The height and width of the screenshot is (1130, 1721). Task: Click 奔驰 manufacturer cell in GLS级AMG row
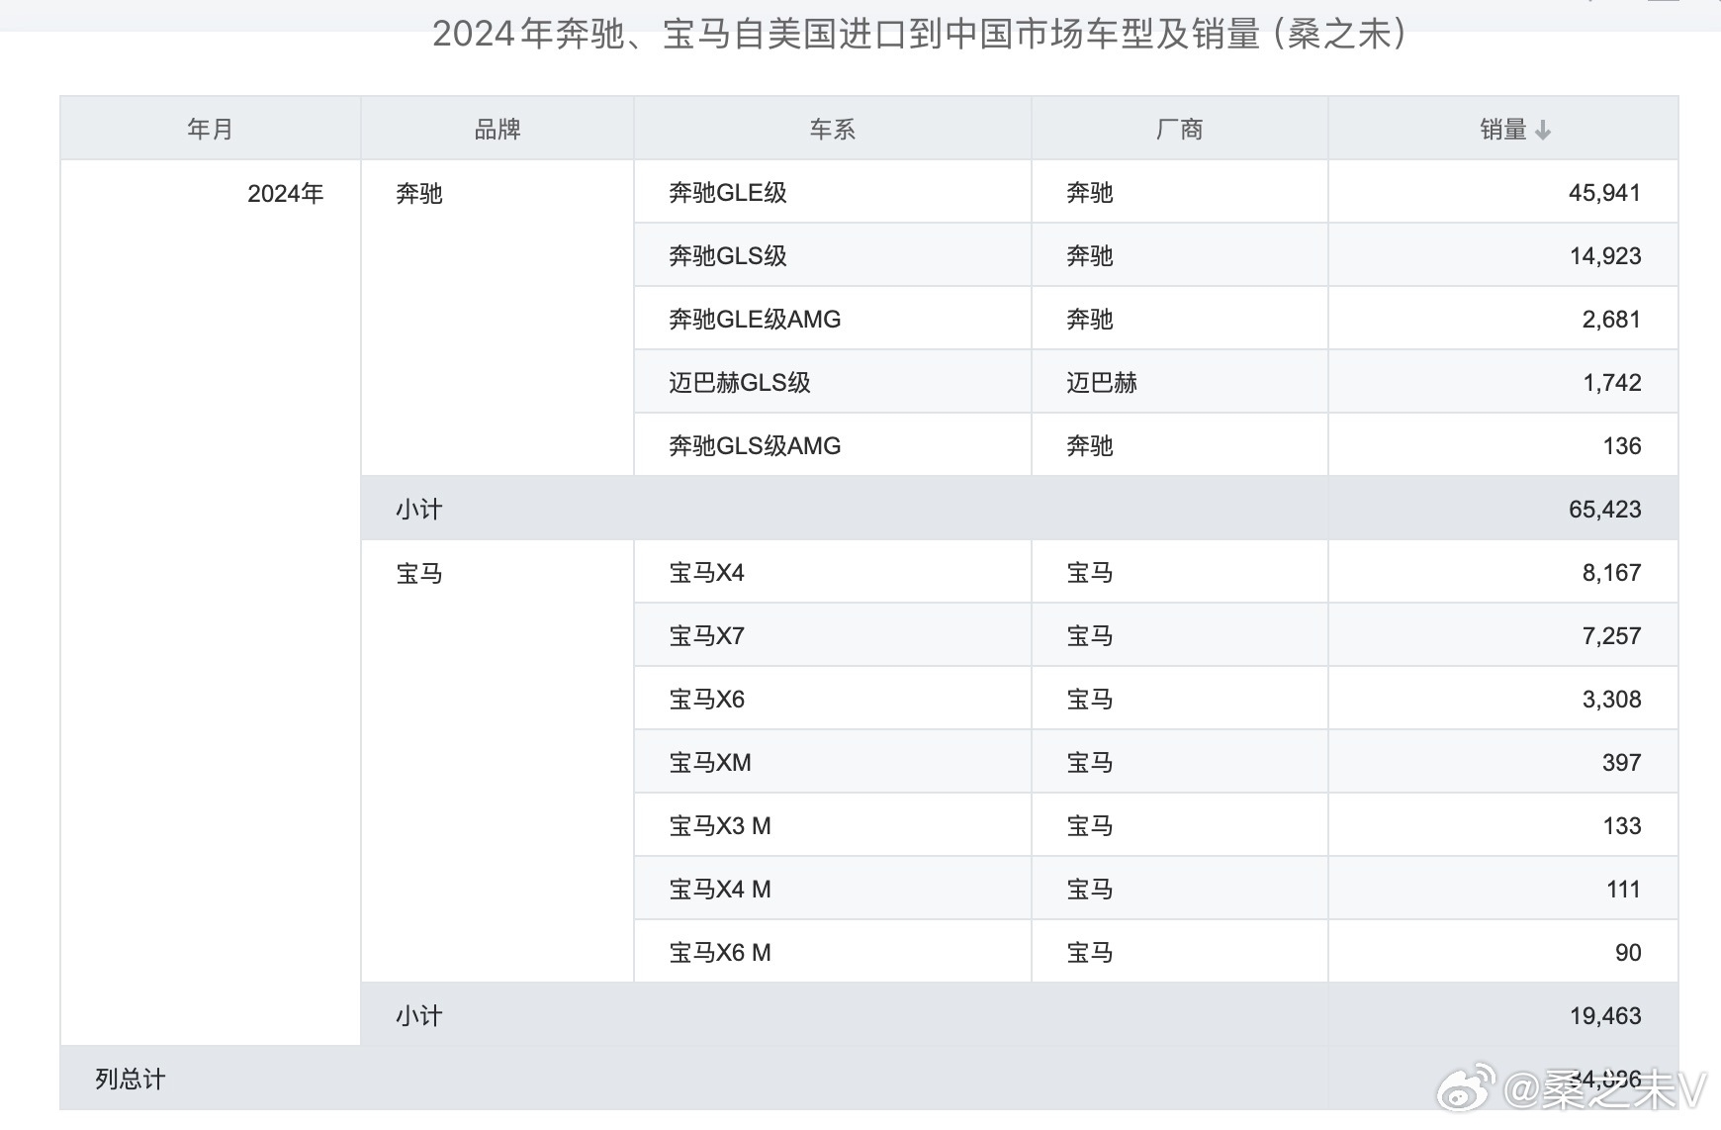[1180, 445]
